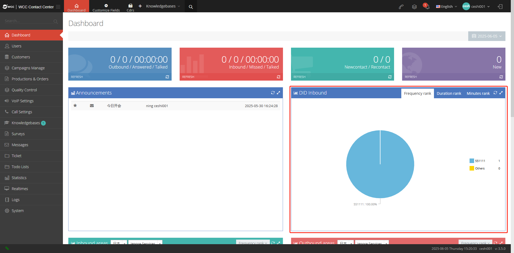
Task: Click sender name ning ceshi001
Action: (x=157, y=106)
